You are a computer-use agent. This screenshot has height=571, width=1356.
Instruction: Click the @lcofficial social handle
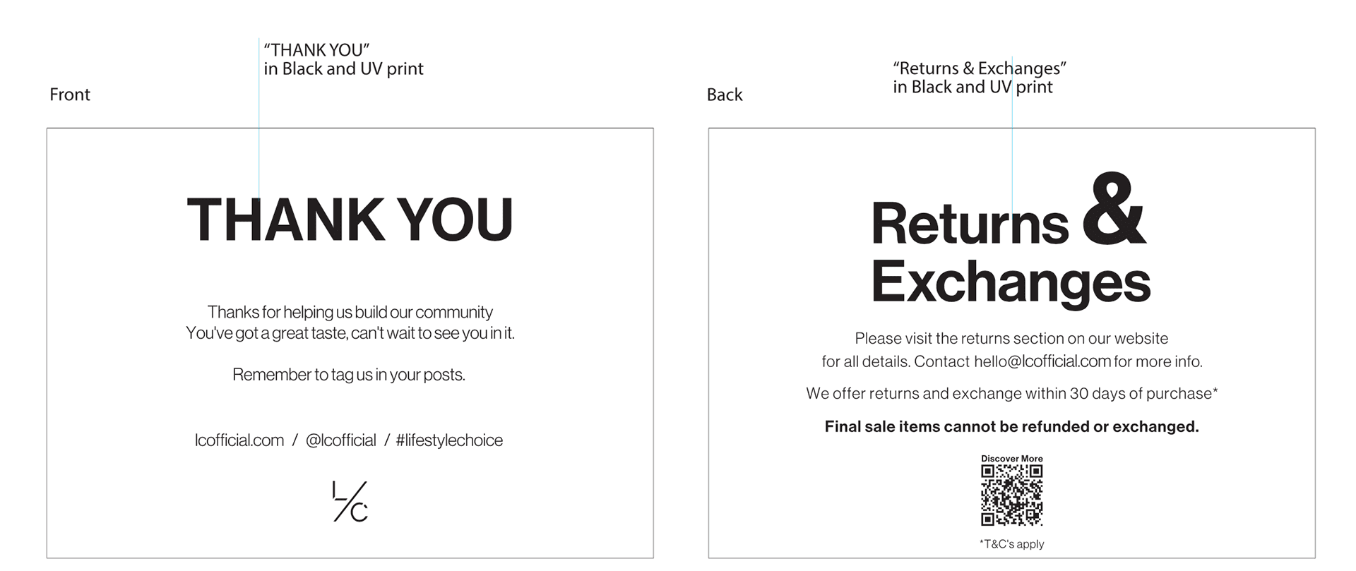(x=340, y=440)
